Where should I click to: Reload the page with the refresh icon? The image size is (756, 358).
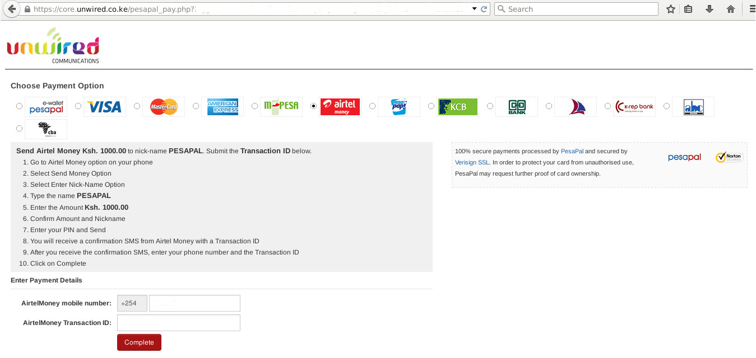tap(484, 9)
